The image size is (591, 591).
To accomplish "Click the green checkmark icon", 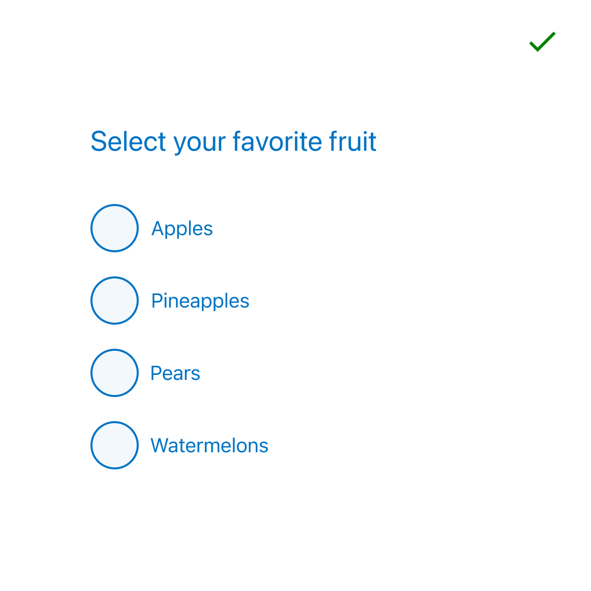I will [542, 41].
